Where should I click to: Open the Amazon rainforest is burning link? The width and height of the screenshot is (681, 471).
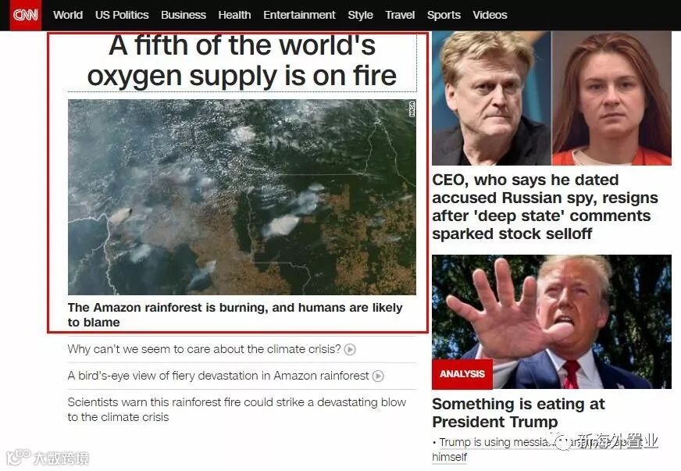[235, 315]
